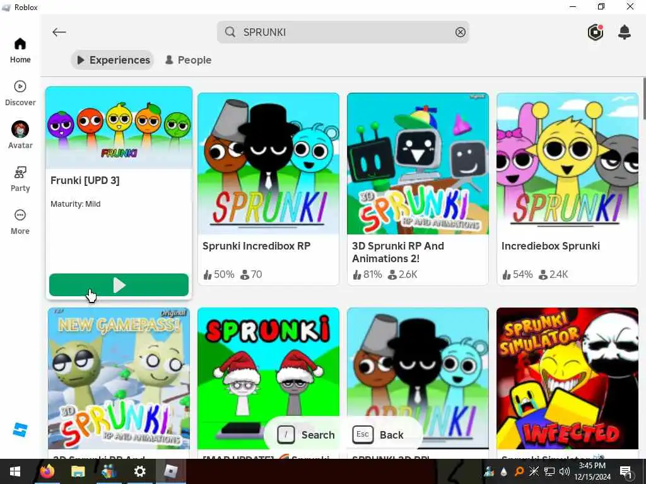Click the Sprunki Incredibox RP title
The height and width of the screenshot is (484, 646).
(256, 246)
